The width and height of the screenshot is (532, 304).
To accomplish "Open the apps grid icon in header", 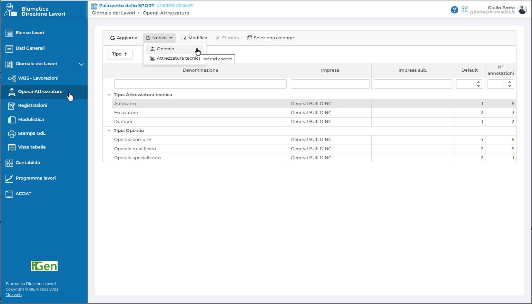I will pos(464,10).
